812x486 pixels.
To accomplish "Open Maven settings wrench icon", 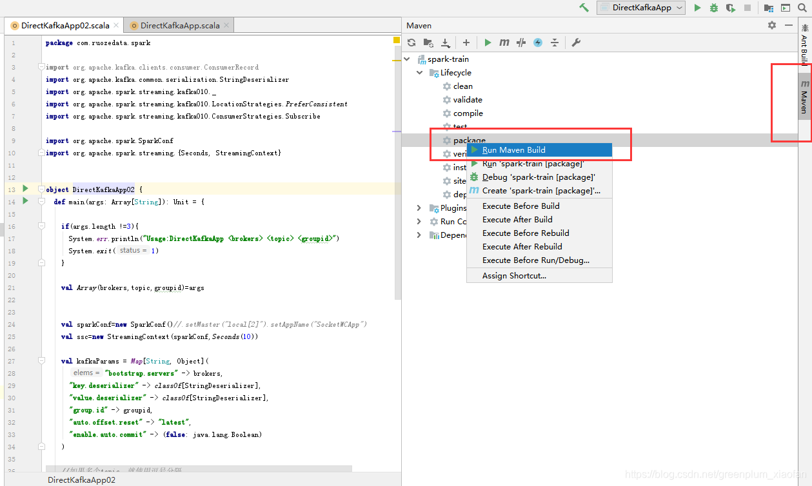I will point(577,43).
